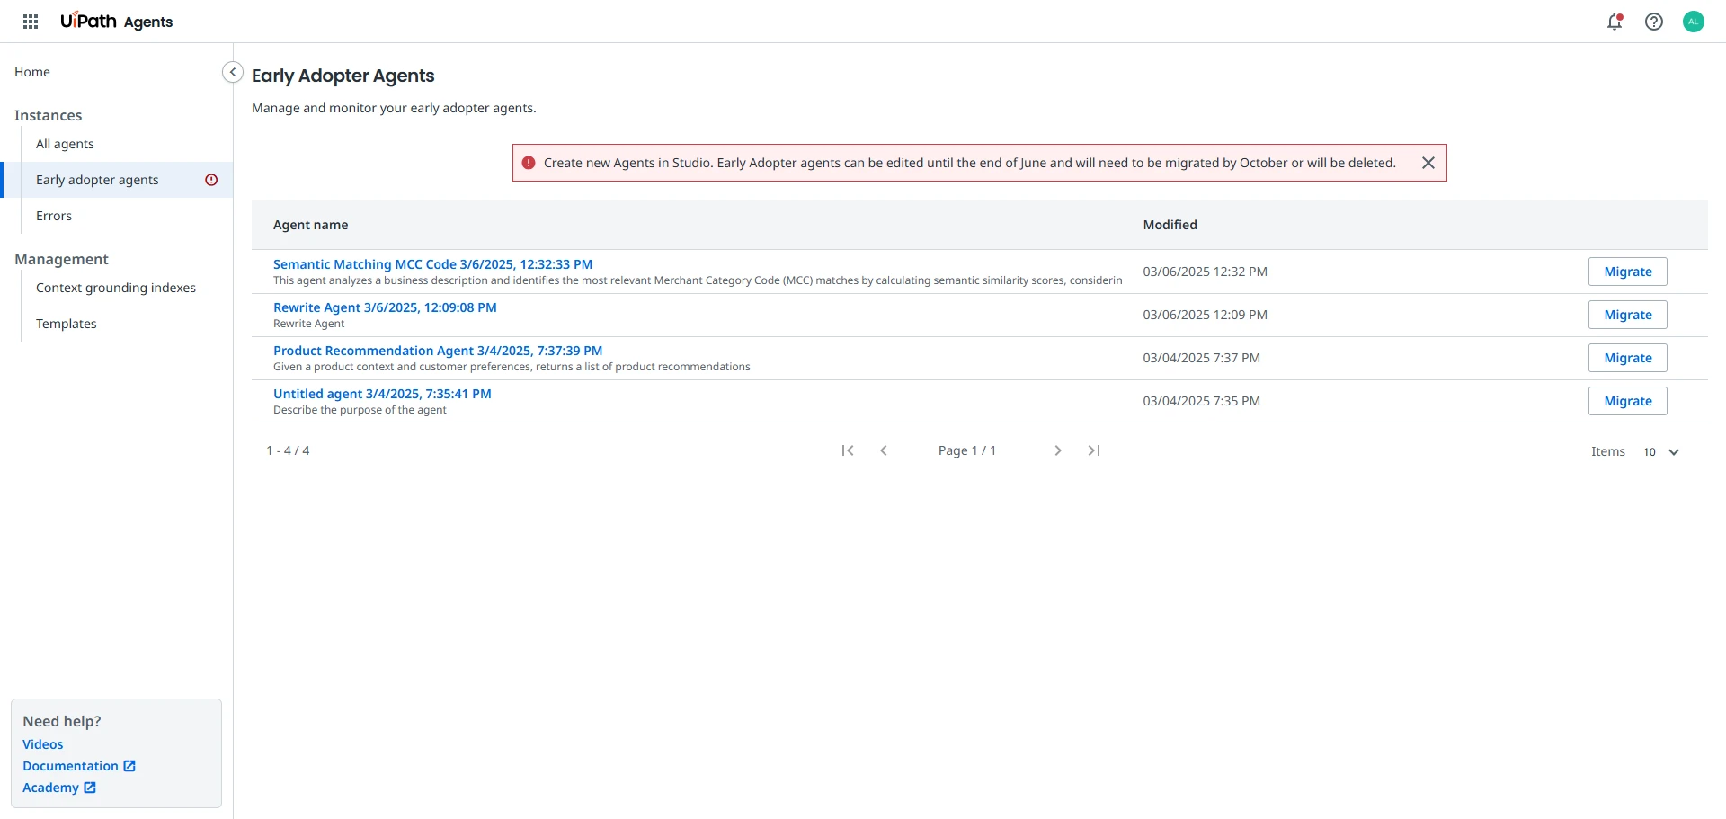The image size is (1726, 819).
Task: Select All agents in sidebar
Action: (x=65, y=144)
